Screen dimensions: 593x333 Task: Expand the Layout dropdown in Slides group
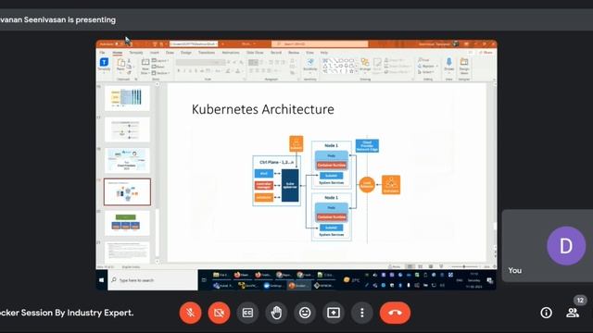[x=160, y=61]
